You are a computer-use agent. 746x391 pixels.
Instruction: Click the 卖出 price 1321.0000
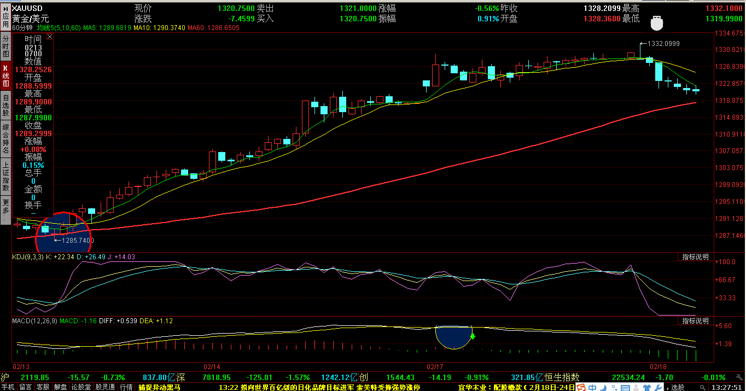click(x=358, y=9)
